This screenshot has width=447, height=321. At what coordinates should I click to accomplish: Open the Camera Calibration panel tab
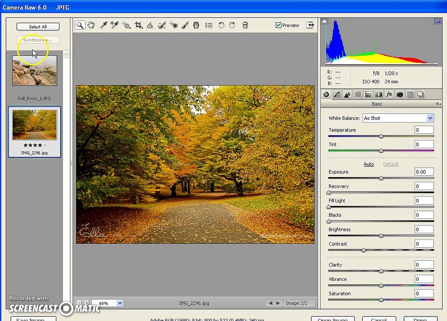(x=400, y=95)
